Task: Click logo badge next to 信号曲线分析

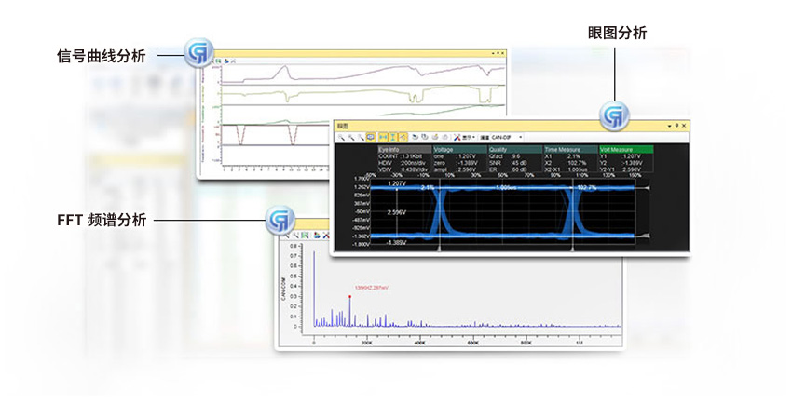Action: coord(198,51)
